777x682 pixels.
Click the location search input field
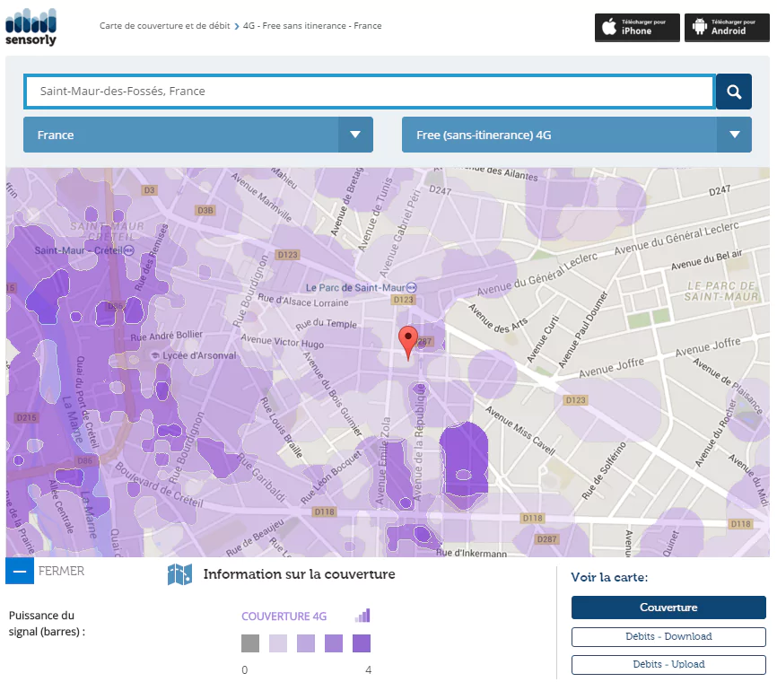370,92
